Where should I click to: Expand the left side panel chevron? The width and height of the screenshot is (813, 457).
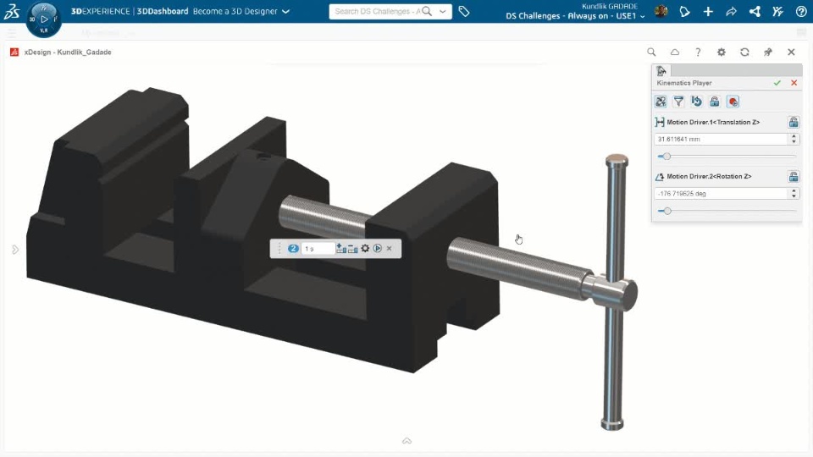pos(15,250)
